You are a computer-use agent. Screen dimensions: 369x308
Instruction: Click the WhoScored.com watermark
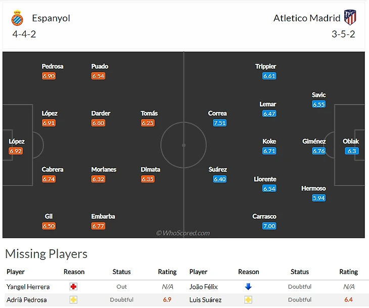(x=182, y=233)
